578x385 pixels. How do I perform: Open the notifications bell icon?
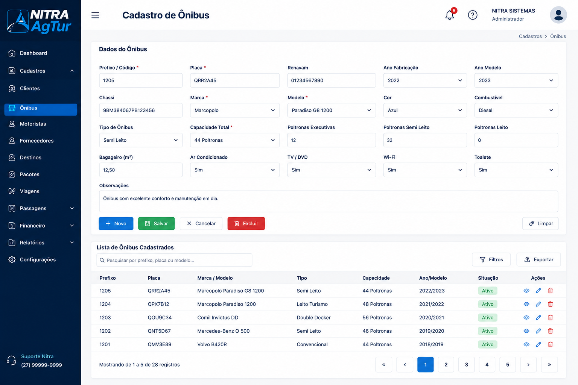pos(450,15)
